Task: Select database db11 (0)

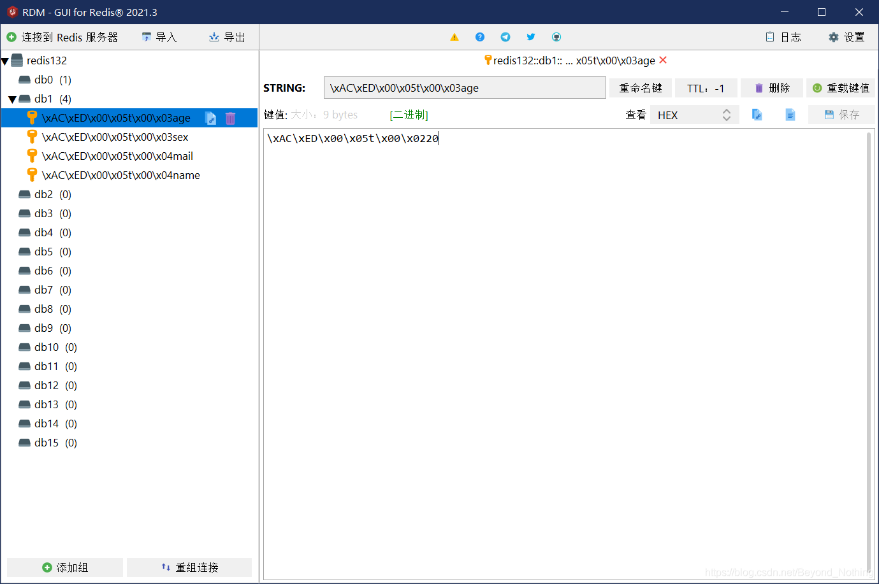Action: 55,366
